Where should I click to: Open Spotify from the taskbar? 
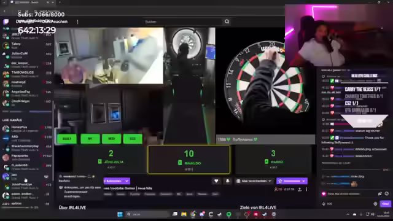coord(228,214)
